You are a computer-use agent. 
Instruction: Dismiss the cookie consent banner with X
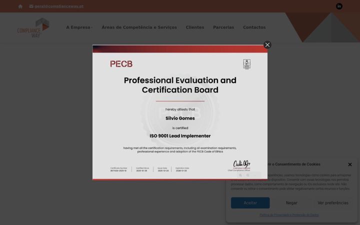349,164
